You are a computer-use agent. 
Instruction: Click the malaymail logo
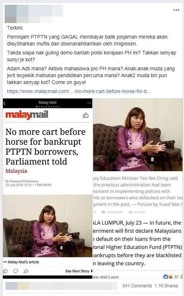[27, 115]
